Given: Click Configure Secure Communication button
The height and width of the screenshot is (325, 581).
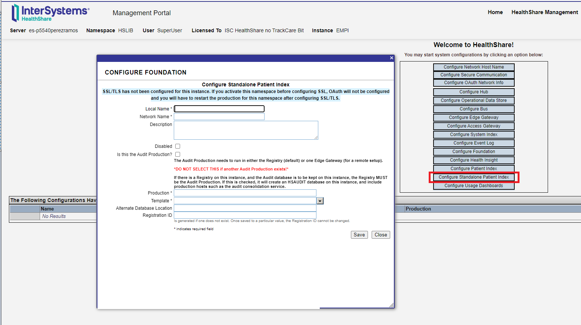Looking at the screenshot, I should (474, 75).
